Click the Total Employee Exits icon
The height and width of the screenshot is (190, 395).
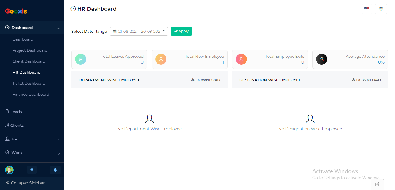tap(241, 59)
